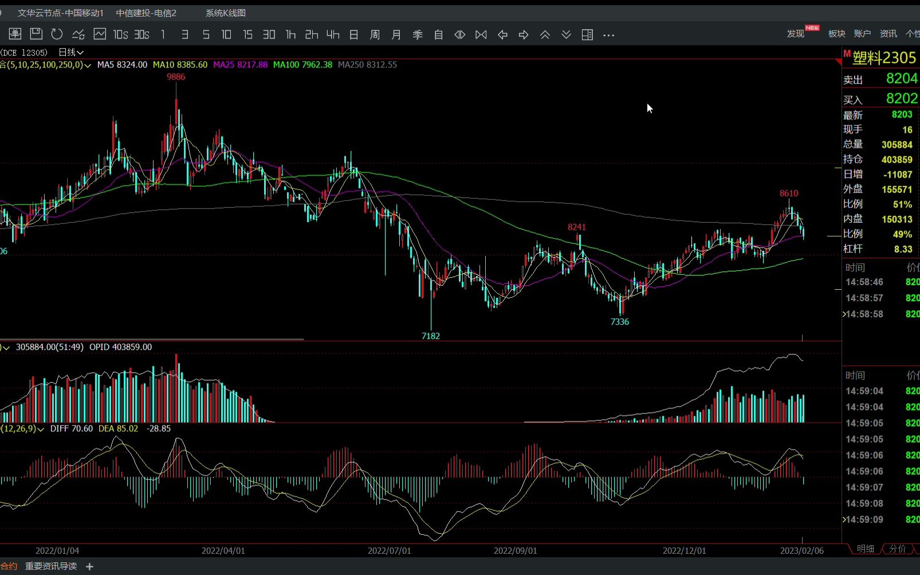
Task: Open the time-share chart icon
Action: coord(100,34)
